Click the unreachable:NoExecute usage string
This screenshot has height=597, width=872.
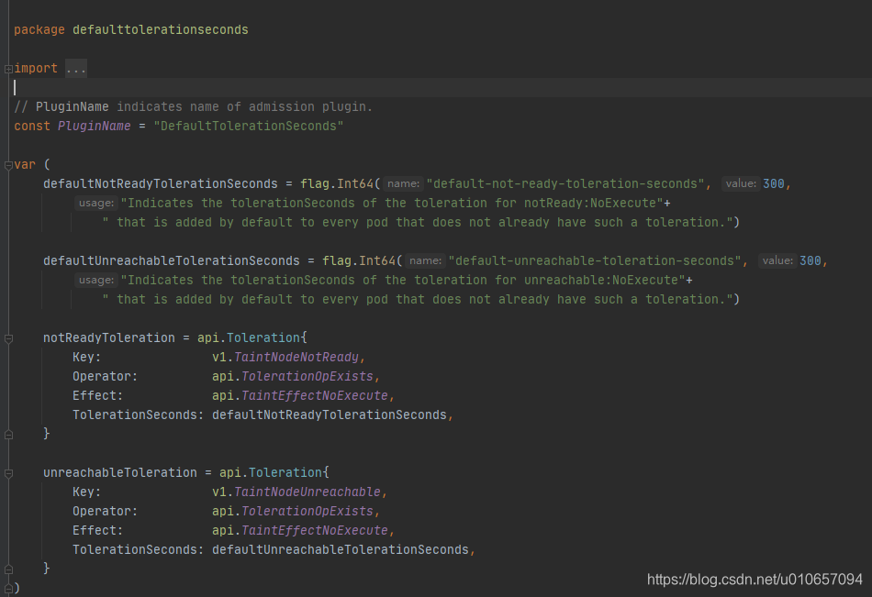tap(403, 280)
